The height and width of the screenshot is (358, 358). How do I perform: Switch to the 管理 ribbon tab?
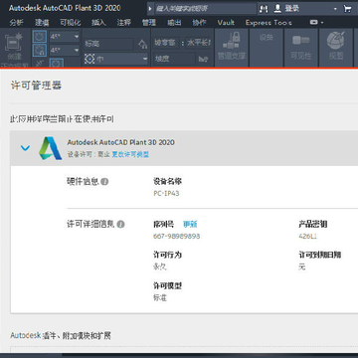149,23
